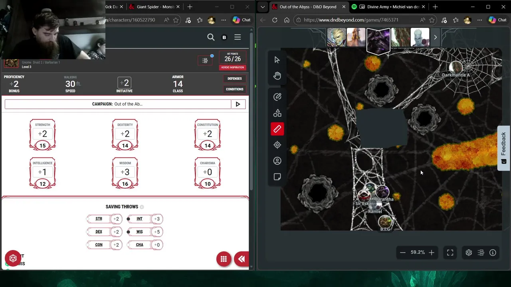Roll Wisdom +3 ability check

point(125,172)
